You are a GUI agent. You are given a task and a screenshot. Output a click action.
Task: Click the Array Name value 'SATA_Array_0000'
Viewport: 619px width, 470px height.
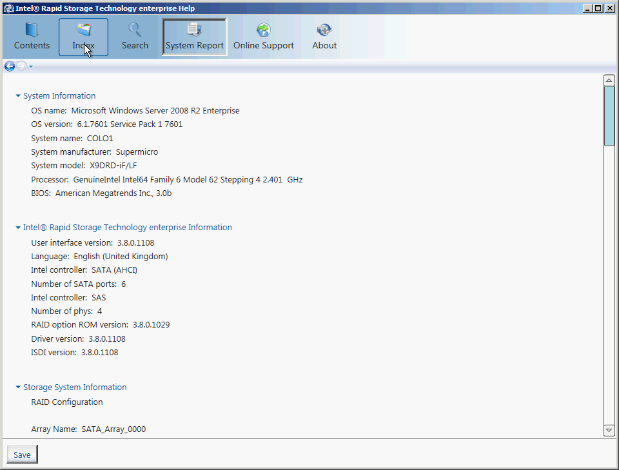coord(113,429)
